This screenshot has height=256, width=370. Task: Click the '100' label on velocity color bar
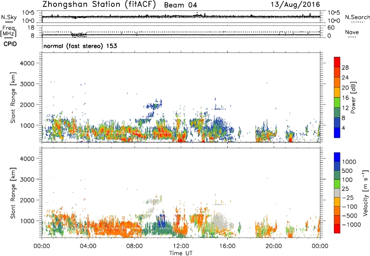(347, 180)
